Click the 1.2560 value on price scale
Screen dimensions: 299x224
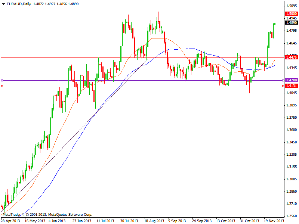tap(291, 216)
